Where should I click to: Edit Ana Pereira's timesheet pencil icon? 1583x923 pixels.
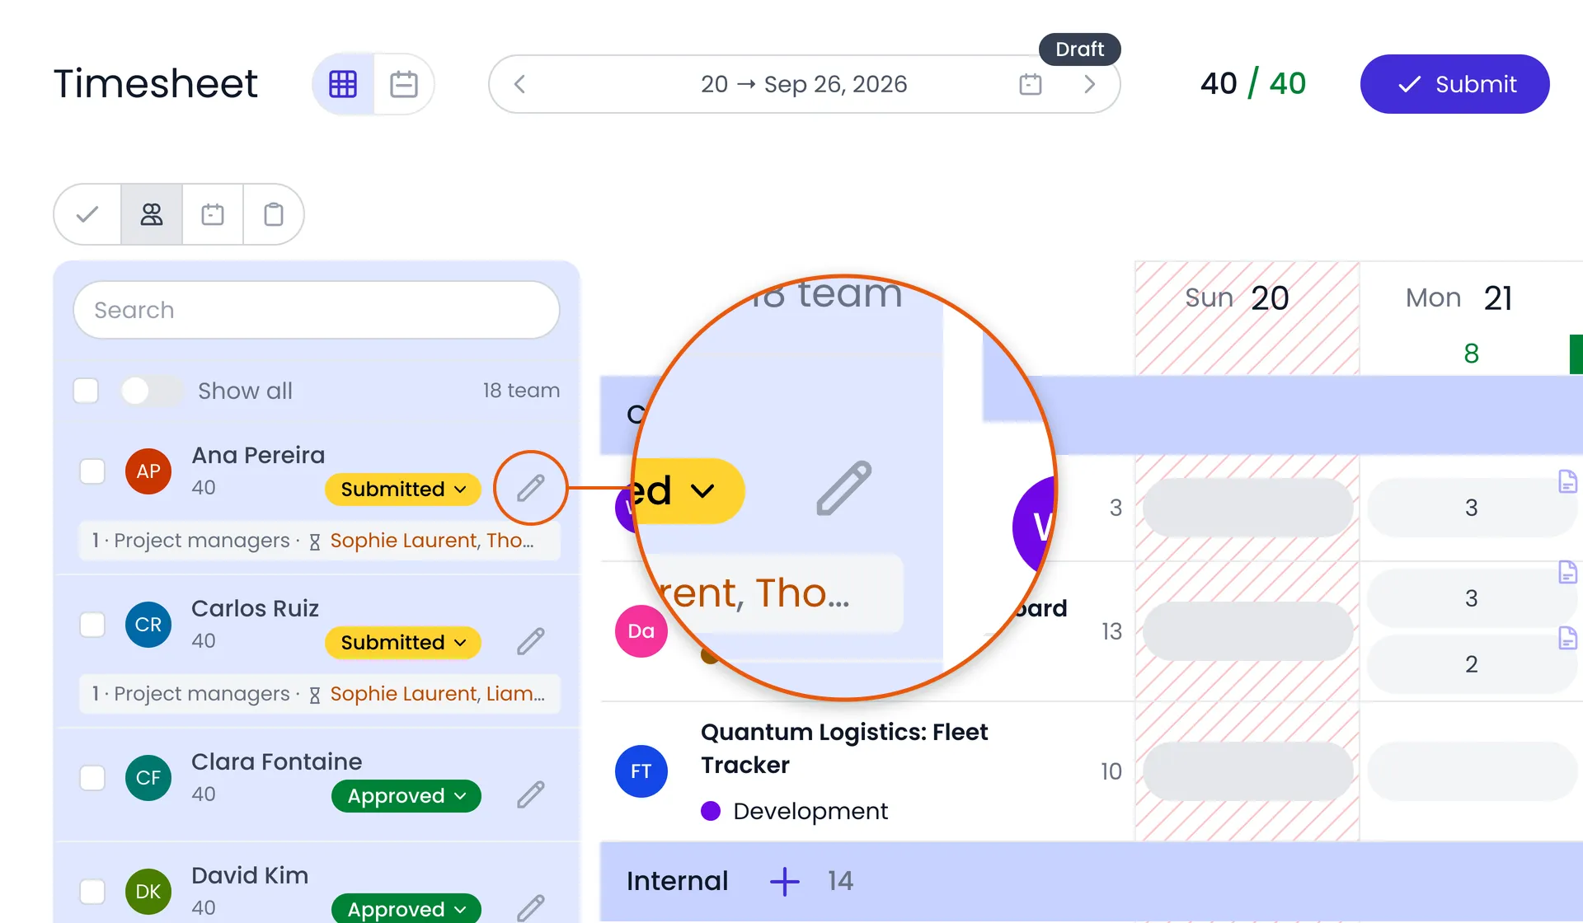tap(530, 488)
